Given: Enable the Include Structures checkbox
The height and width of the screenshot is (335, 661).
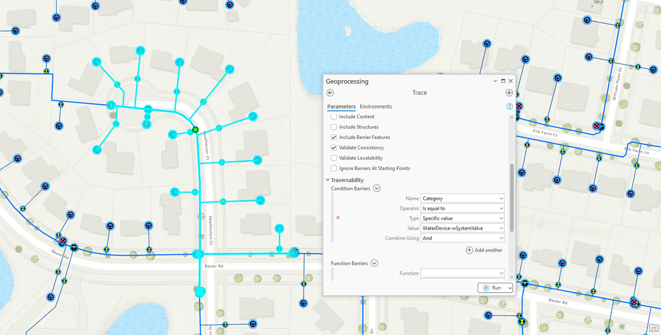Looking at the screenshot, I should tap(333, 127).
